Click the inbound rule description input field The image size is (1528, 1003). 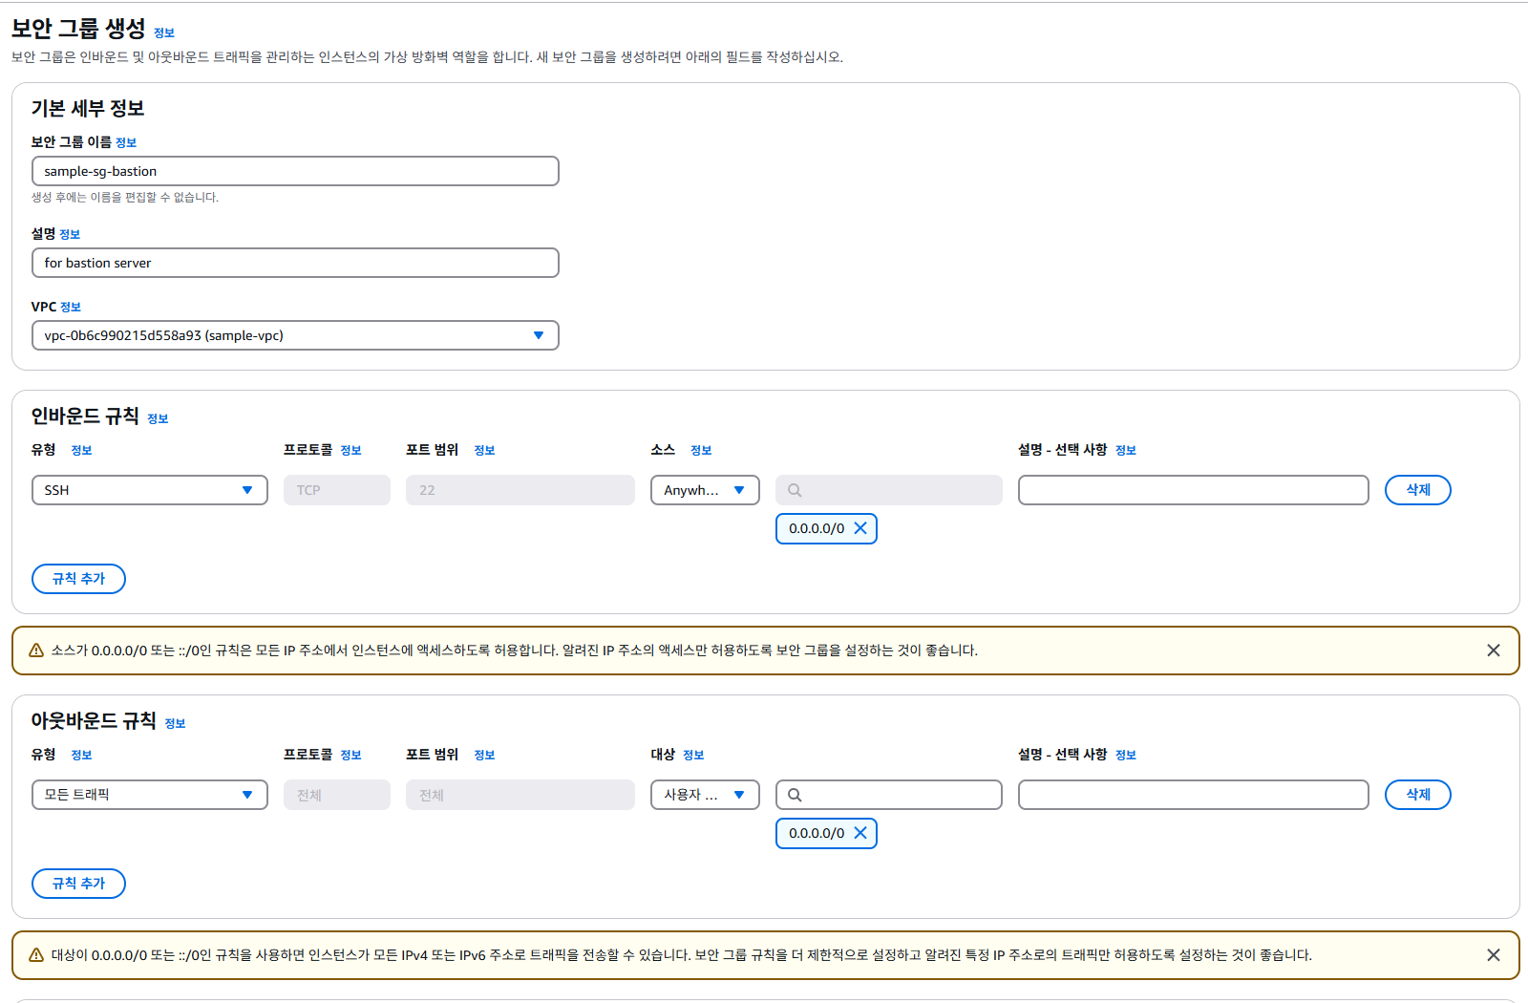click(1193, 490)
